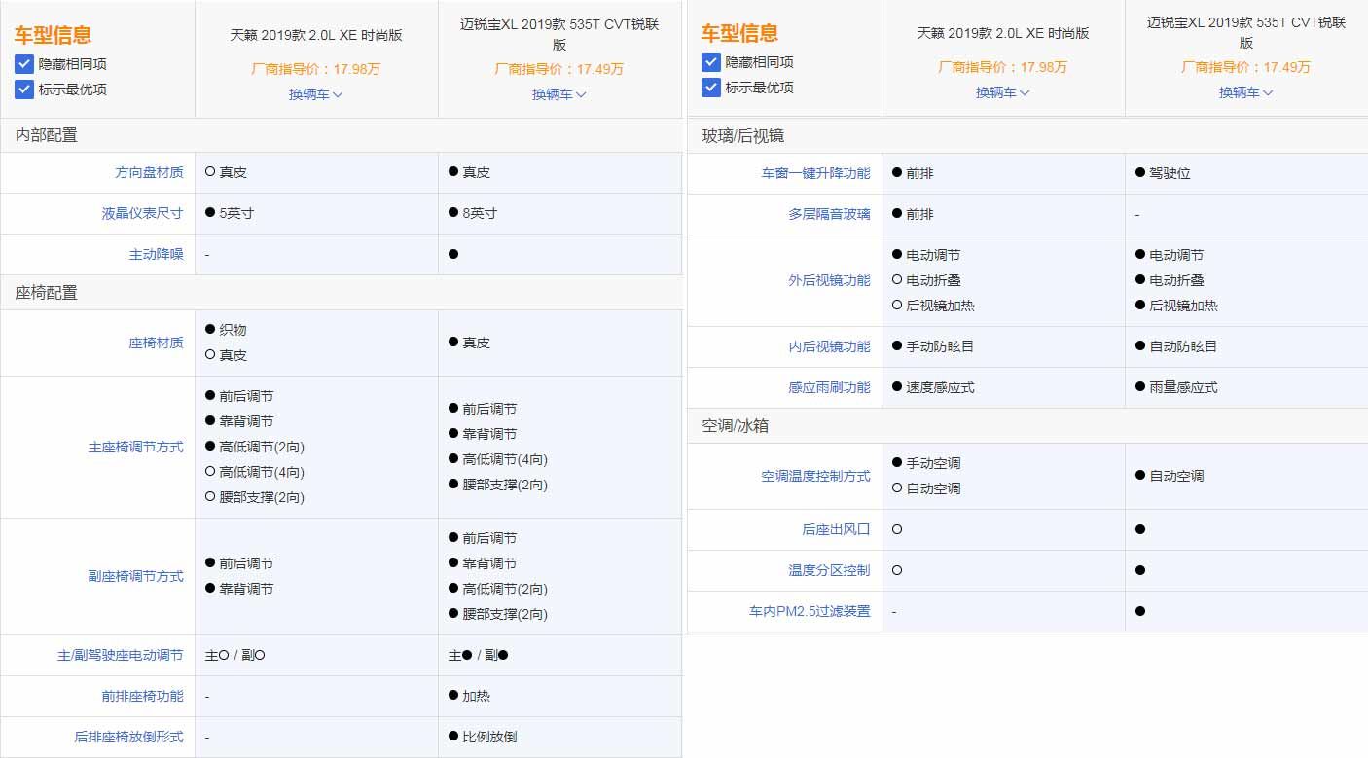Click 主● / 副● electric seat value
Image resolution: width=1368 pixels, height=758 pixels.
[x=478, y=655]
